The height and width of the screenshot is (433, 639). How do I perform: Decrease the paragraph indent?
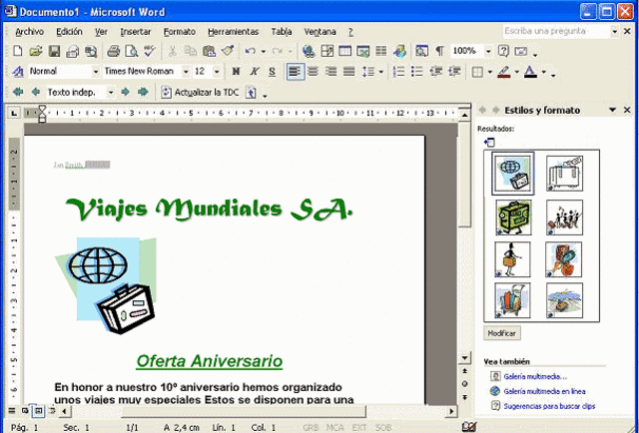click(435, 72)
